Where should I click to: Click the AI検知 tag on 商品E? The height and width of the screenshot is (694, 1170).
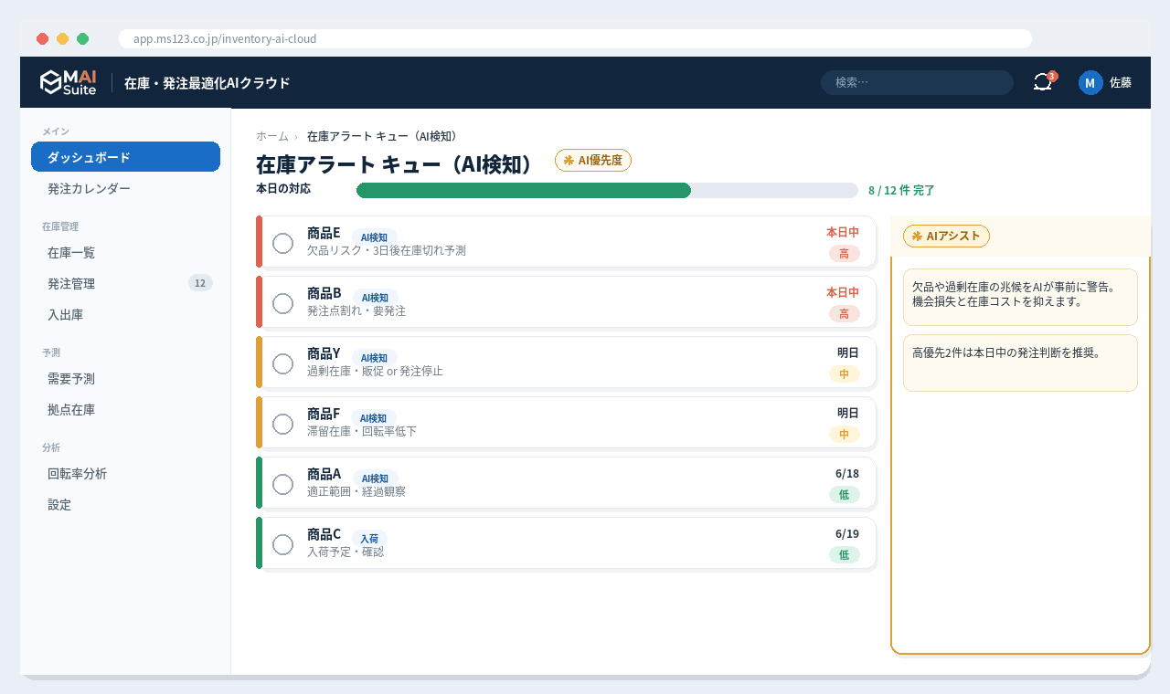coord(375,237)
